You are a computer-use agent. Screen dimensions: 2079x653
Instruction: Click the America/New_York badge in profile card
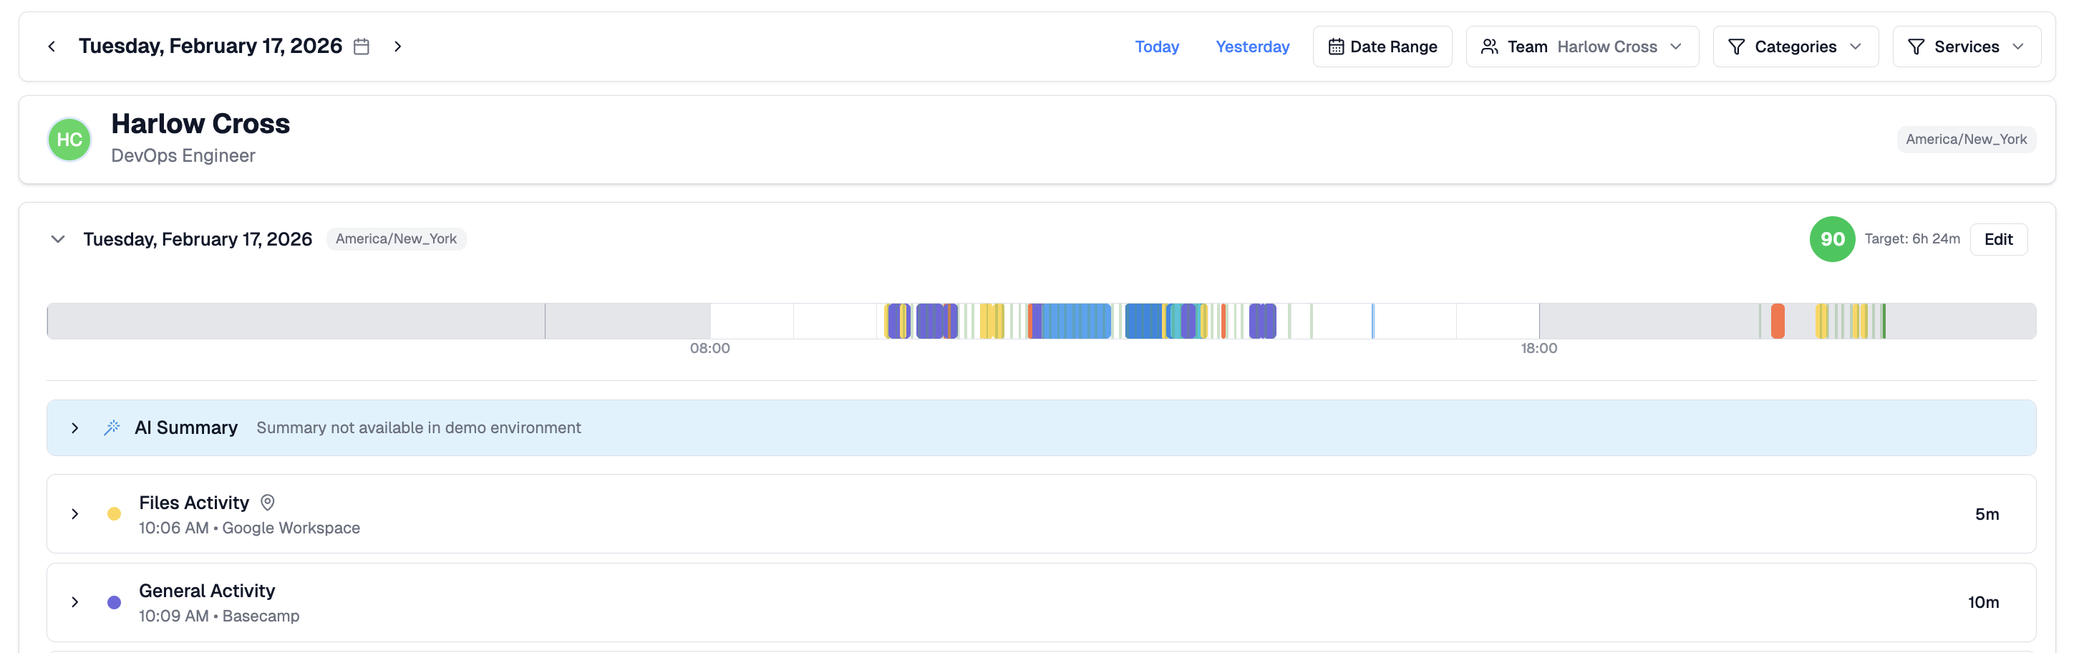(1966, 140)
